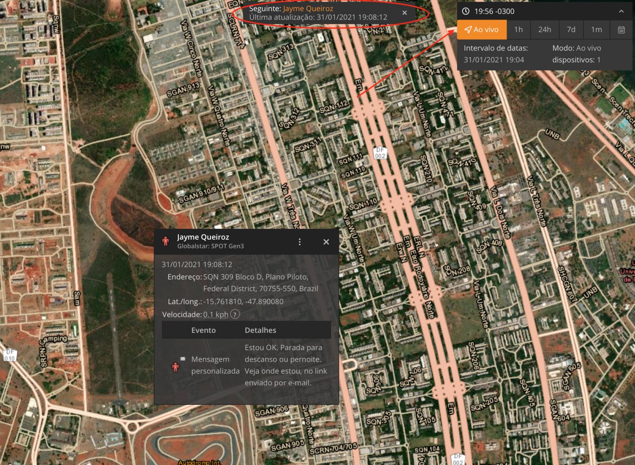Viewport: 635px width, 465px height.
Task: Click help icon beside Velocidade
Action: point(235,314)
